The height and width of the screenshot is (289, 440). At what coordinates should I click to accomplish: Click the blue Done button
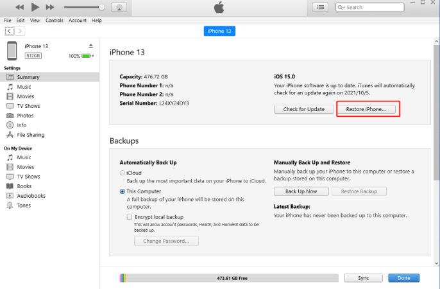404,278
